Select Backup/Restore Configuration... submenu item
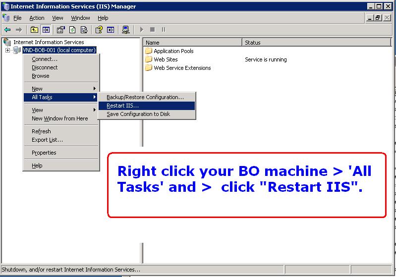 tap(147, 97)
